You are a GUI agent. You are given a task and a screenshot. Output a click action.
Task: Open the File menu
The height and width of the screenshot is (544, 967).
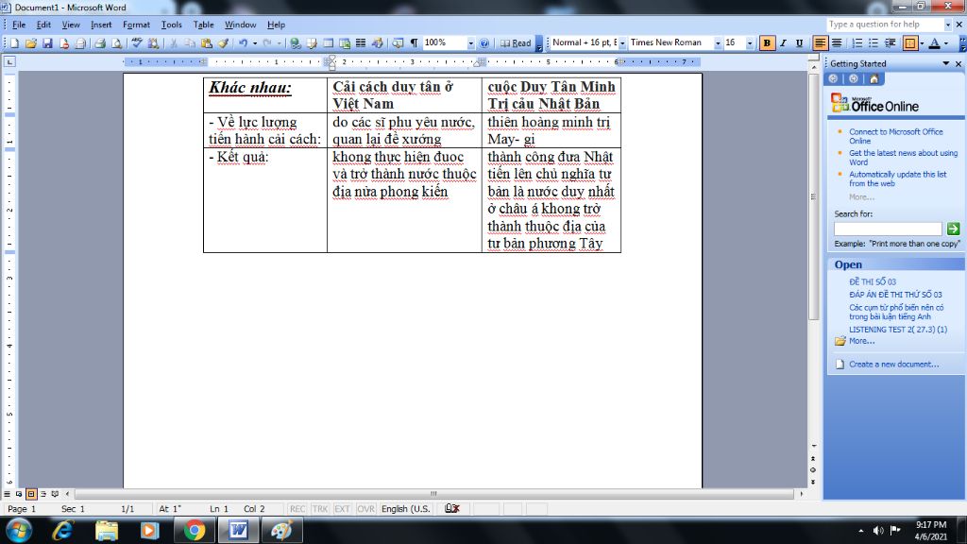[x=19, y=25]
